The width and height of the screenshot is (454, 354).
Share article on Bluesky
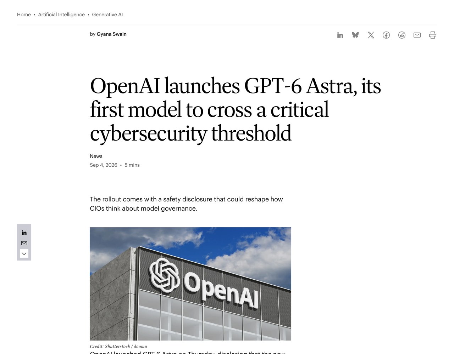pos(355,35)
